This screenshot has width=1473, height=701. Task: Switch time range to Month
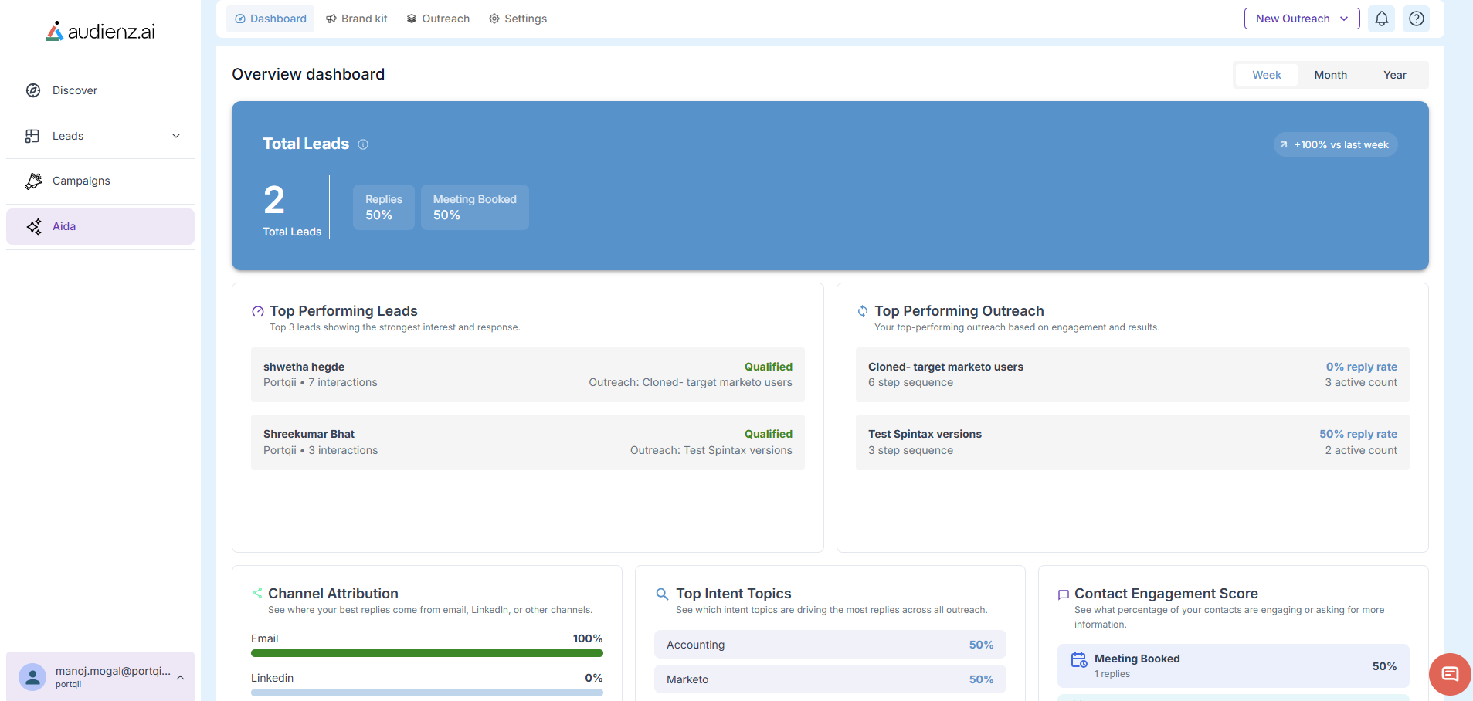coord(1330,75)
